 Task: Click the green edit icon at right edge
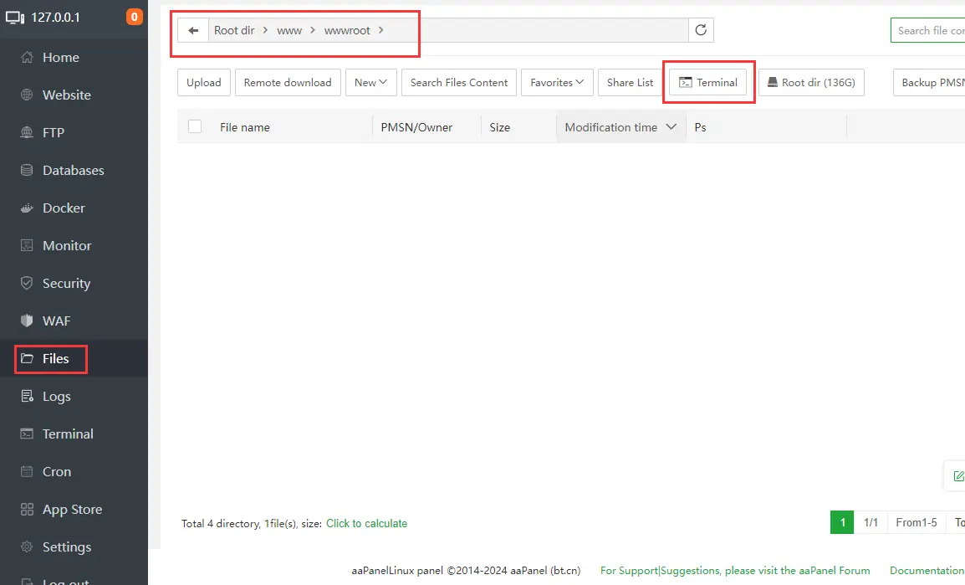(957, 477)
